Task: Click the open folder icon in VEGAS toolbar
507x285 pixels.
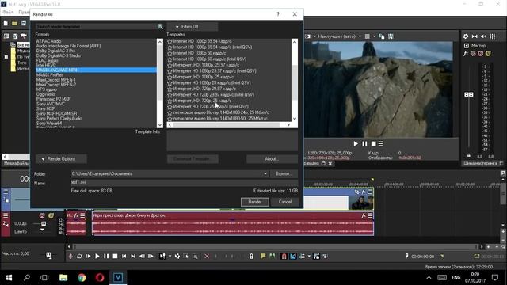Action: (14, 23)
